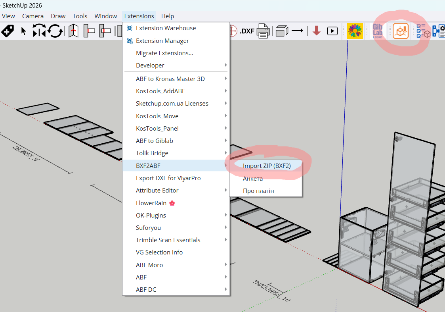
Task: Open the GibLab Legko toolbar icon
Action: pyautogui.click(x=378, y=31)
